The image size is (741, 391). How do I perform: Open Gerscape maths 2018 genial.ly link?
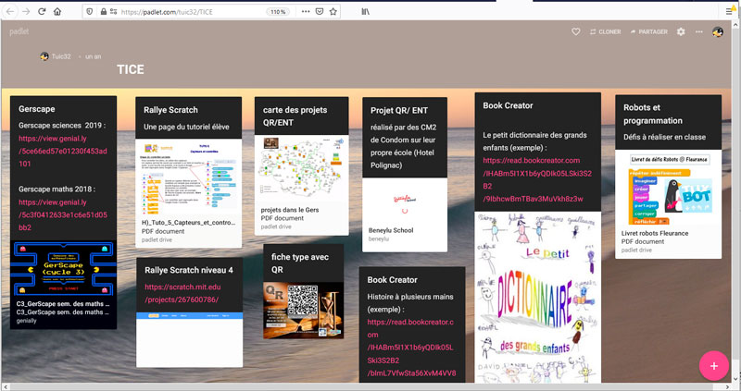pos(63,214)
